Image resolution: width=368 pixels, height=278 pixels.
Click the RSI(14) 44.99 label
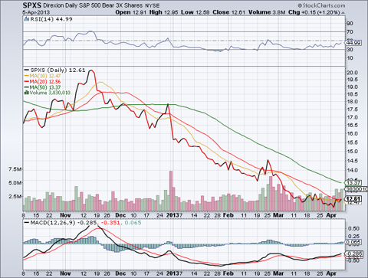51,19
